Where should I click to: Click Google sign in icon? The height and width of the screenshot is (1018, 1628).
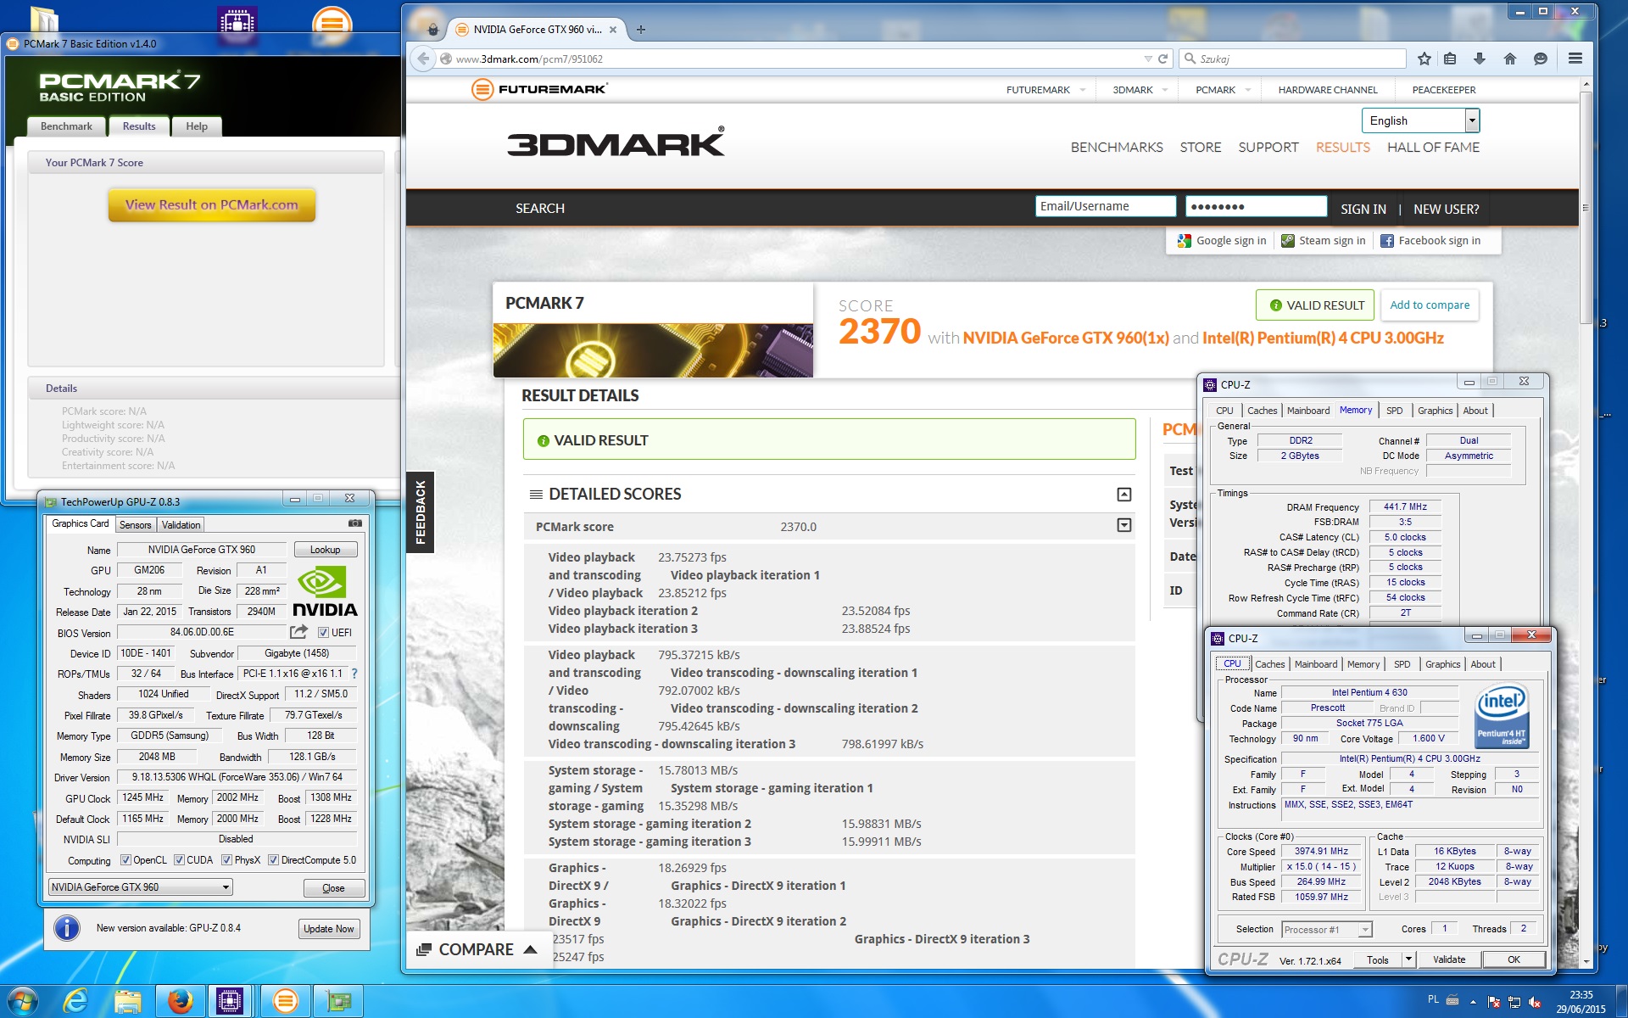click(1185, 241)
